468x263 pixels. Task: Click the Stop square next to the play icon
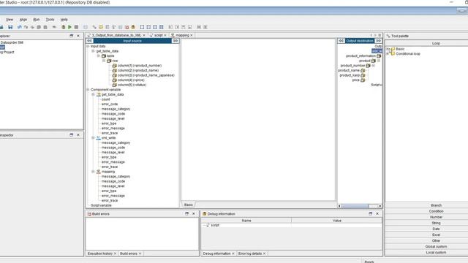(x=76, y=27)
